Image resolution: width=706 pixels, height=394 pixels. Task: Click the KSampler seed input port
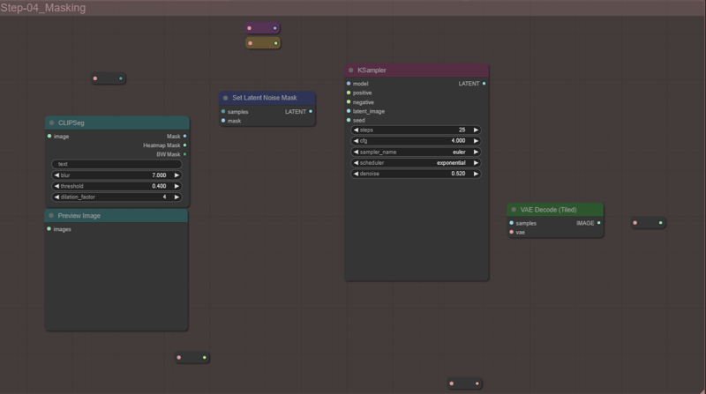click(349, 120)
